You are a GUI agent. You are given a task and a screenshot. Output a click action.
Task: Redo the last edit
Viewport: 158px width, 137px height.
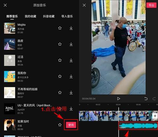(x=154, y=99)
